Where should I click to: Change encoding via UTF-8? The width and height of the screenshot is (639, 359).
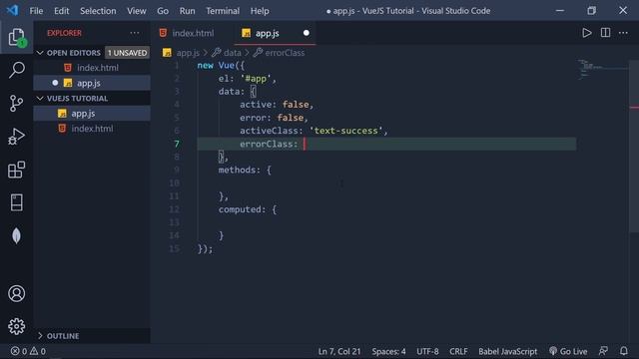tap(427, 351)
